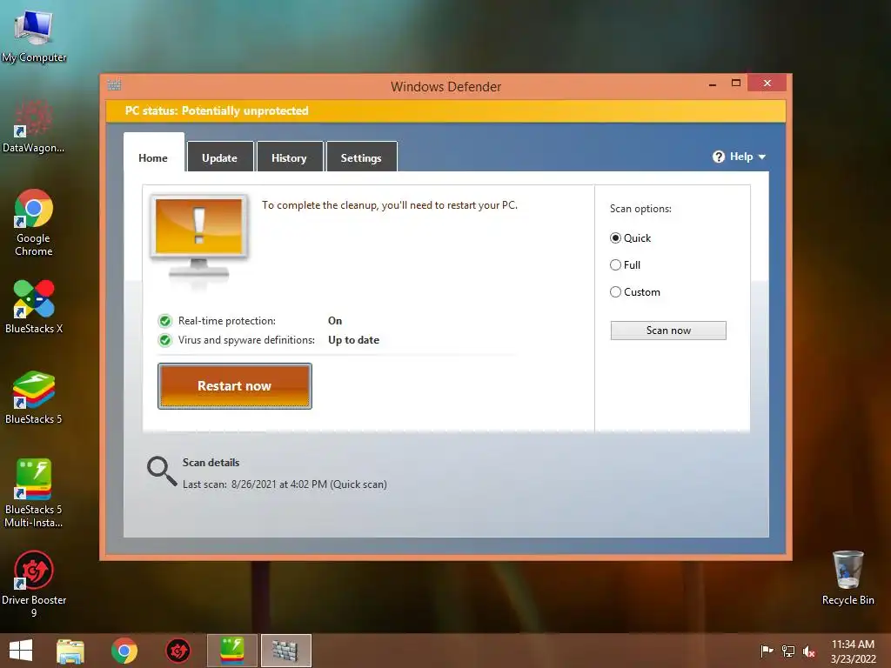Image resolution: width=891 pixels, height=668 pixels.
Task: Click the Windows Start button
Action: point(21,651)
